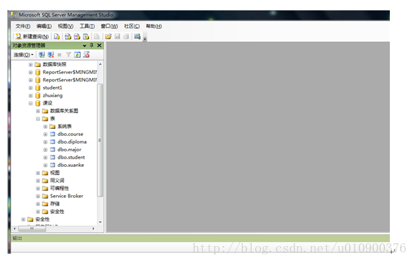Click the tree vertical scrollbar up arrow
The image size is (414, 262).
(x=100, y=64)
